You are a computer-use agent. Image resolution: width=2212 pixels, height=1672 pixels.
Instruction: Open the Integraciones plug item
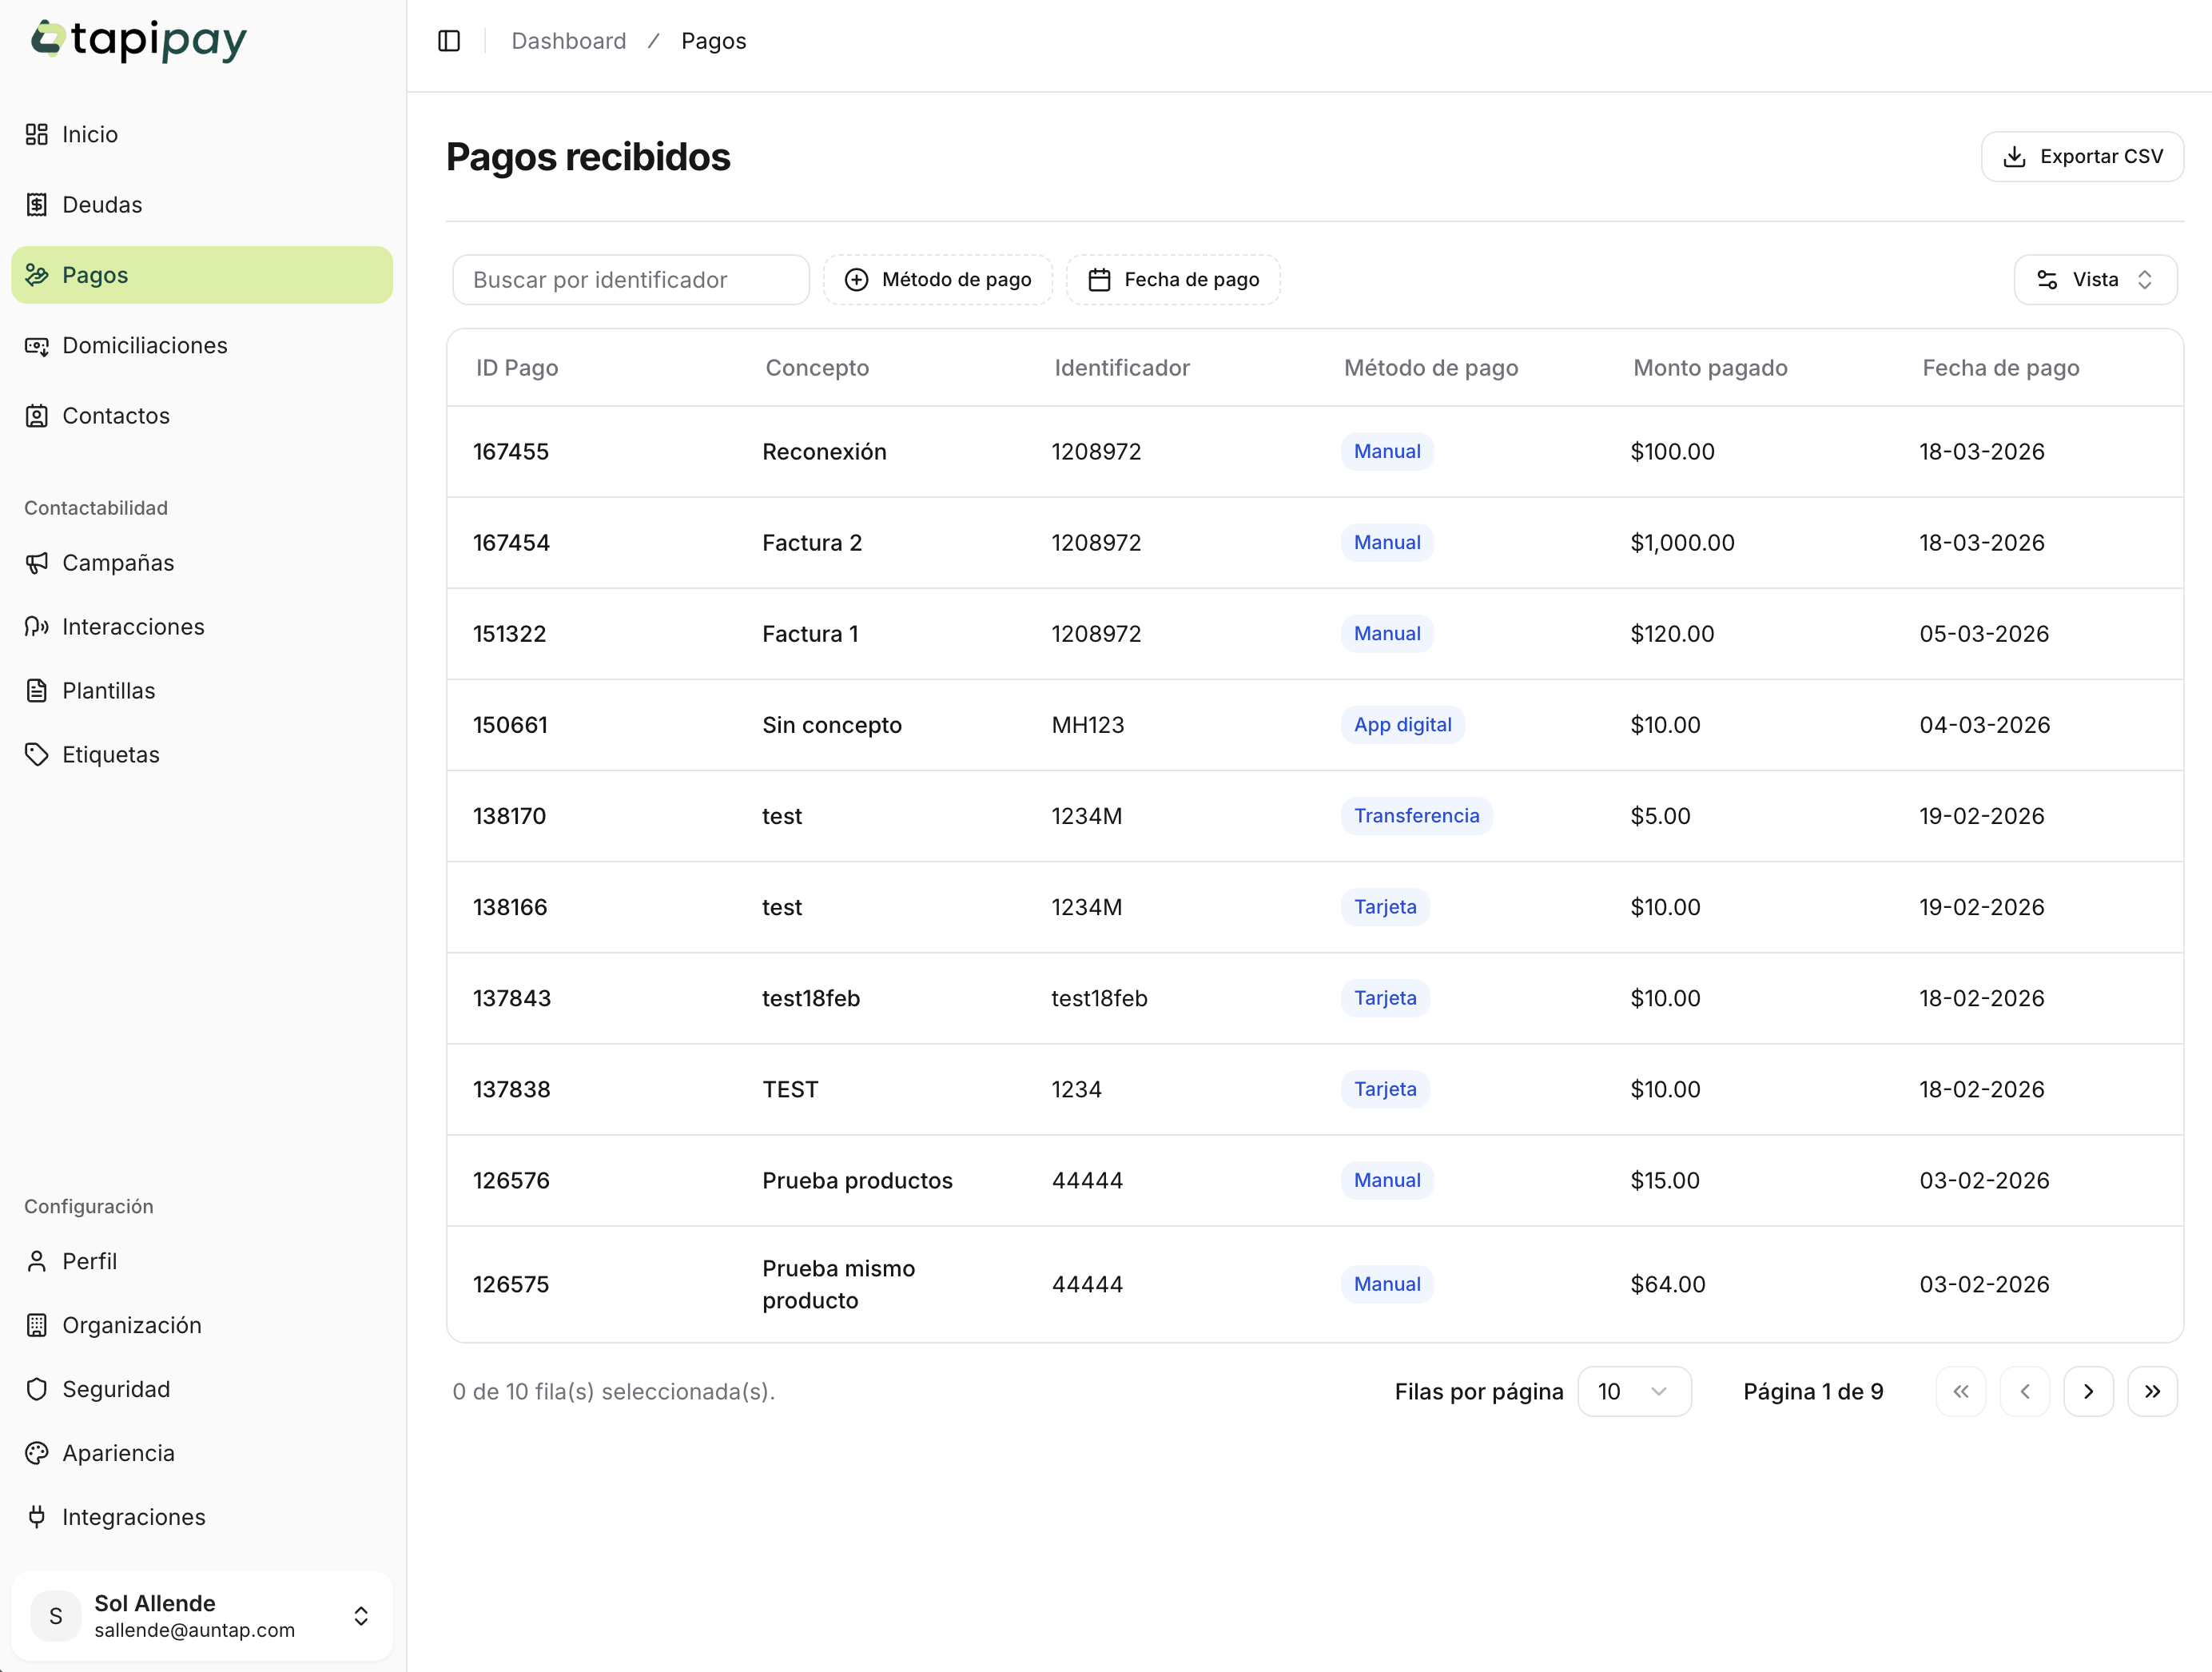point(133,1517)
